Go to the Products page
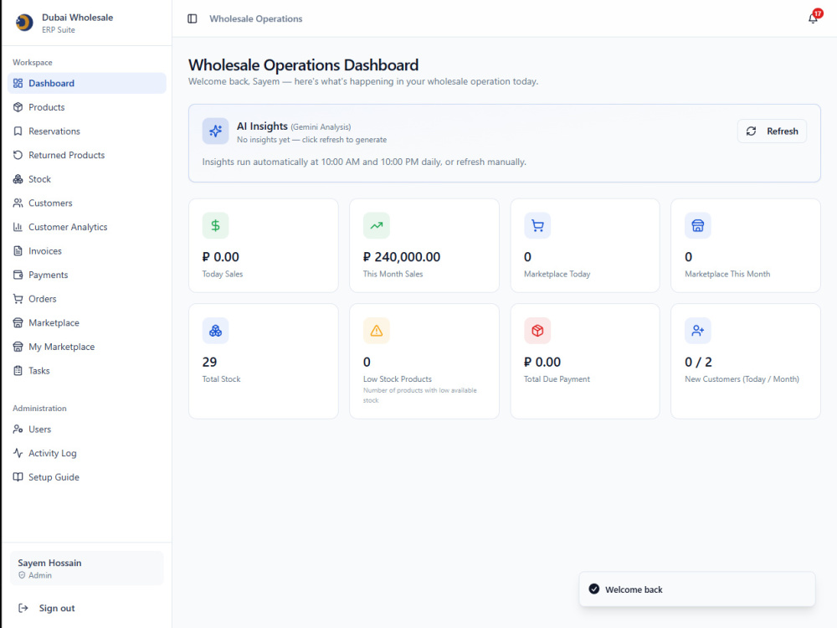This screenshot has height=628, width=837. click(87, 107)
